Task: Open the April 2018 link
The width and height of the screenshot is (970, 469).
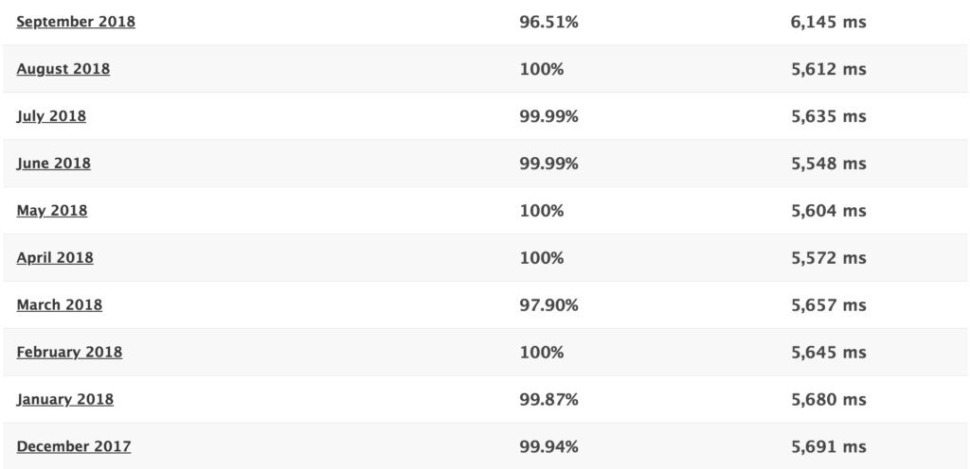Action: pyautogui.click(x=55, y=258)
